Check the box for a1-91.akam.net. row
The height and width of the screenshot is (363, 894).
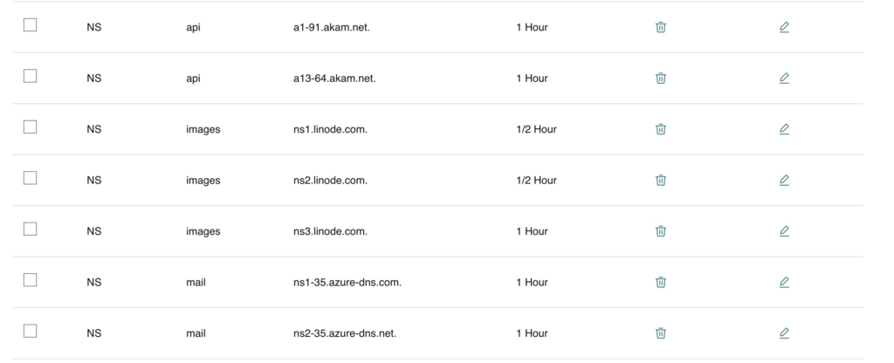click(x=31, y=25)
